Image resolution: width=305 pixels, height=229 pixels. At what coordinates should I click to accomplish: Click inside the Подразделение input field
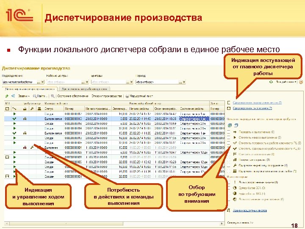(19, 82)
